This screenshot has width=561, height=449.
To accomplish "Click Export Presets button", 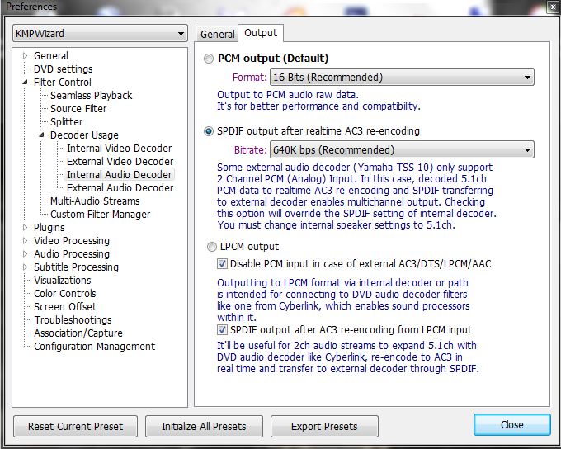I will click(324, 427).
